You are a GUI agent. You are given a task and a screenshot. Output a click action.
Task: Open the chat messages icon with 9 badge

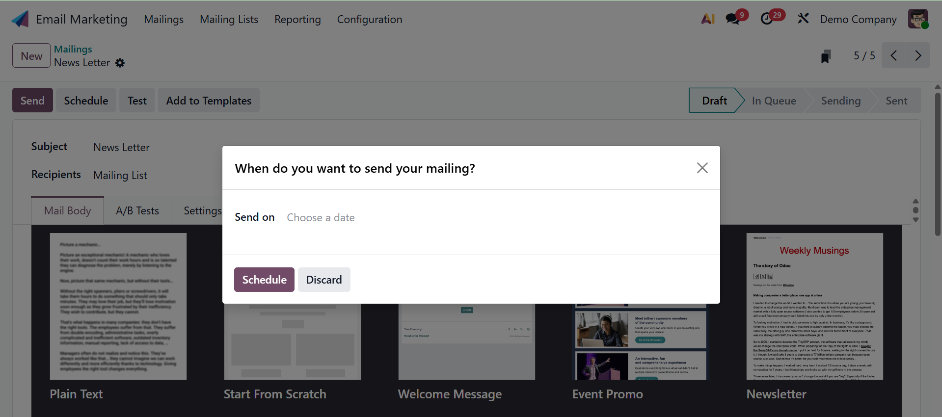click(732, 19)
